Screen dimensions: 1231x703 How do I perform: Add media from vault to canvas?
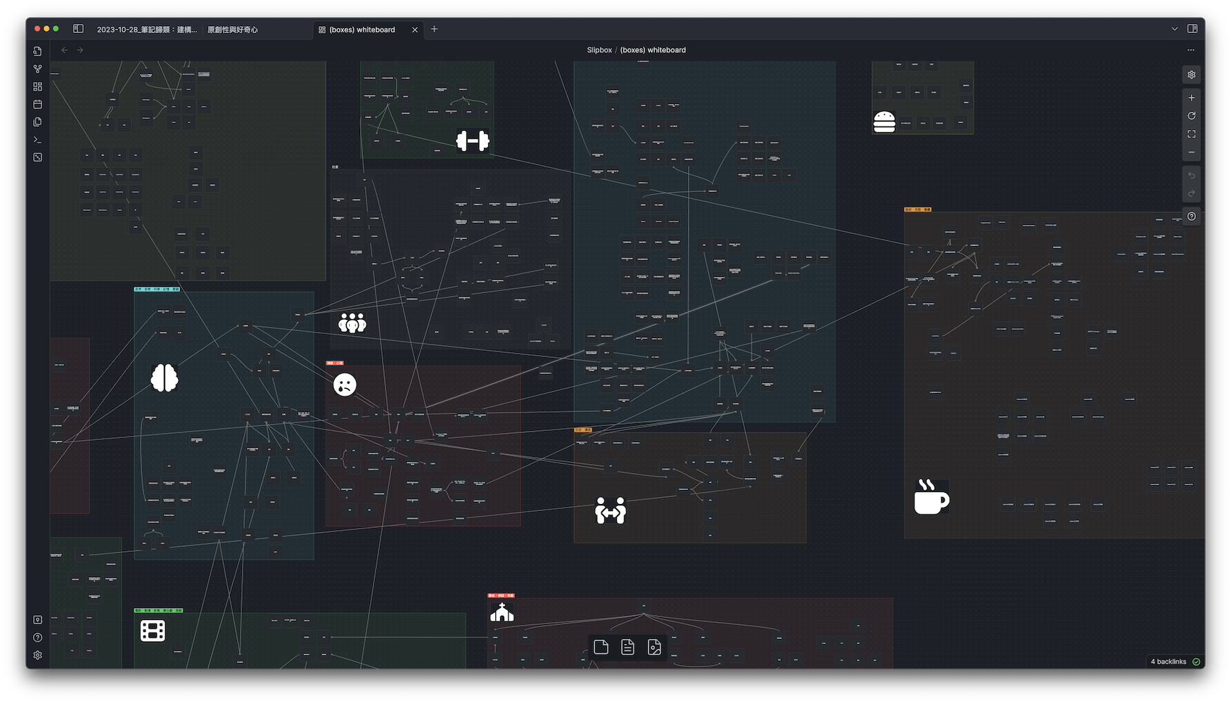pos(654,647)
